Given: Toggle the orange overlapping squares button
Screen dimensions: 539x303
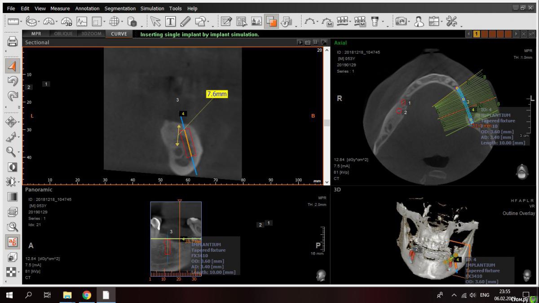Looking at the screenshot, I should tap(271, 21).
